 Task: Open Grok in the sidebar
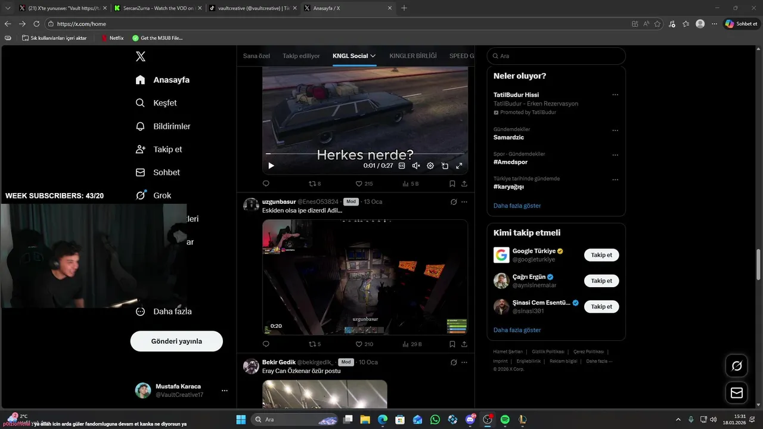pos(153,195)
